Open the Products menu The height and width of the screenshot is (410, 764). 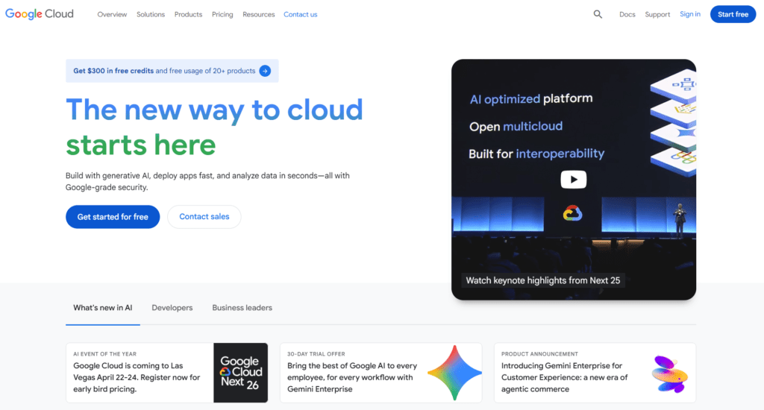[188, 15]
